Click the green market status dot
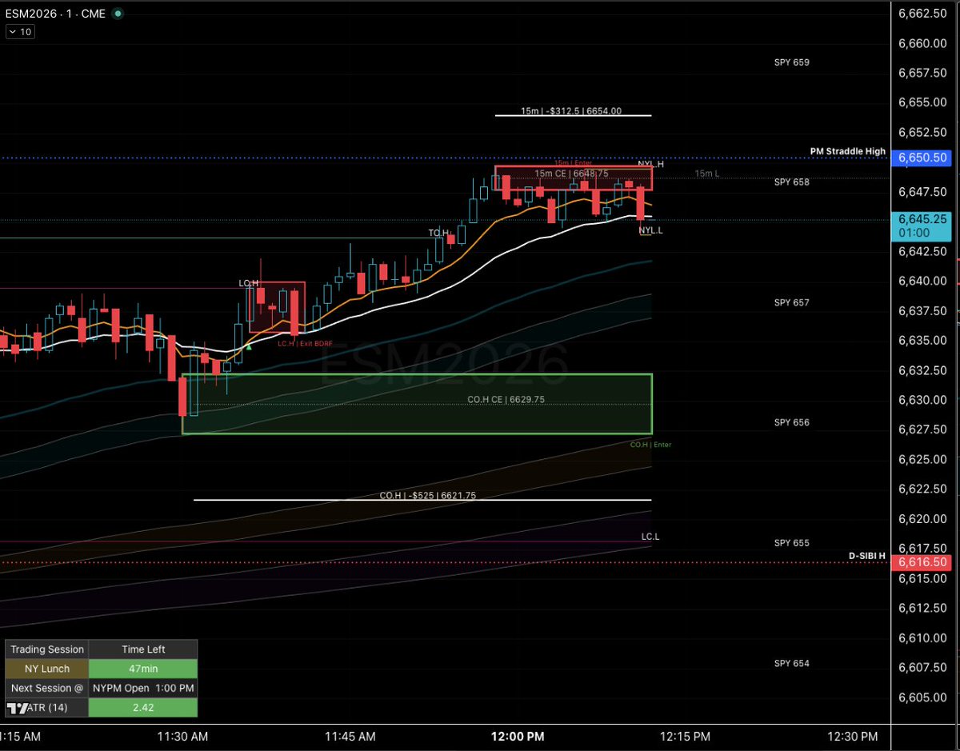960x751 pixels. (x=118, y=14)
